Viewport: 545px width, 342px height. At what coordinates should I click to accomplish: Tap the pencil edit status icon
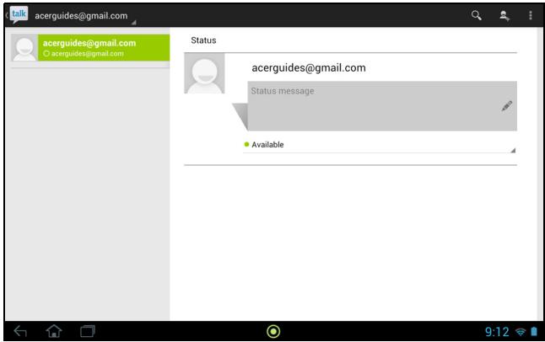507,106
